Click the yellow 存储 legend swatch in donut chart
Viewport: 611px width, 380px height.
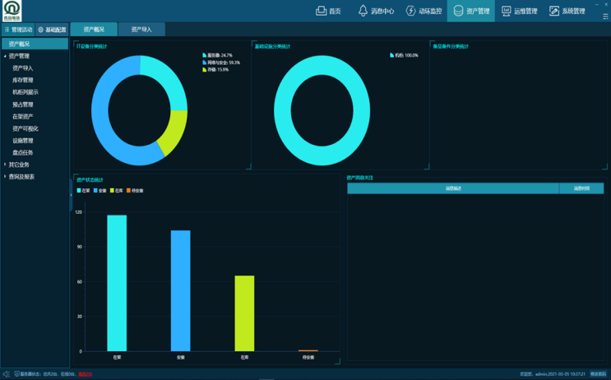(205, 70)
